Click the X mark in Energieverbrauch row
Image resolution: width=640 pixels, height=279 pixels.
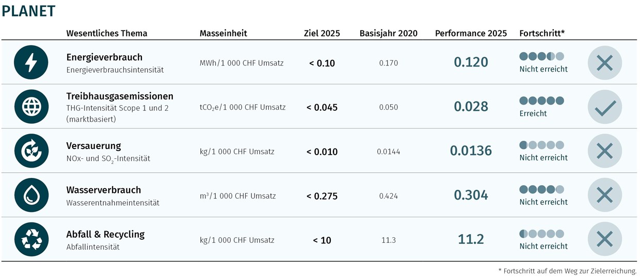(604, 63)
